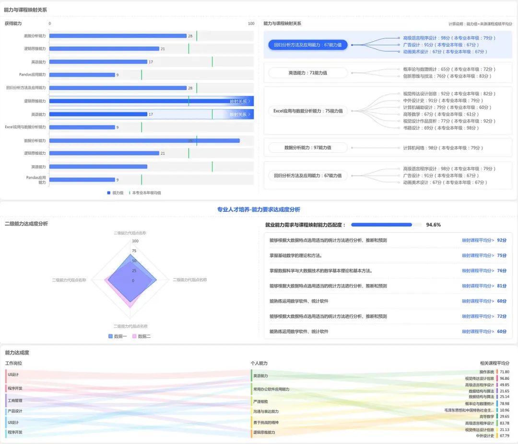
Task: Open 映射课程平均分 link showing 75分
Action: click(484, 256)
